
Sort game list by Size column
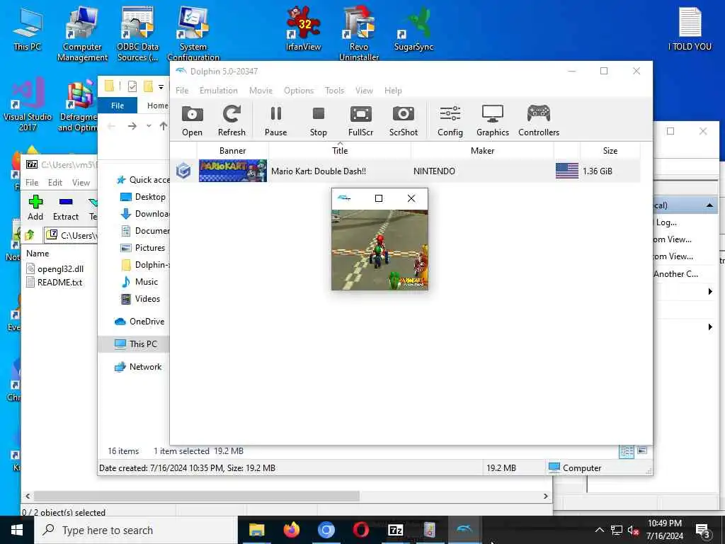click(x=610, y=151)
